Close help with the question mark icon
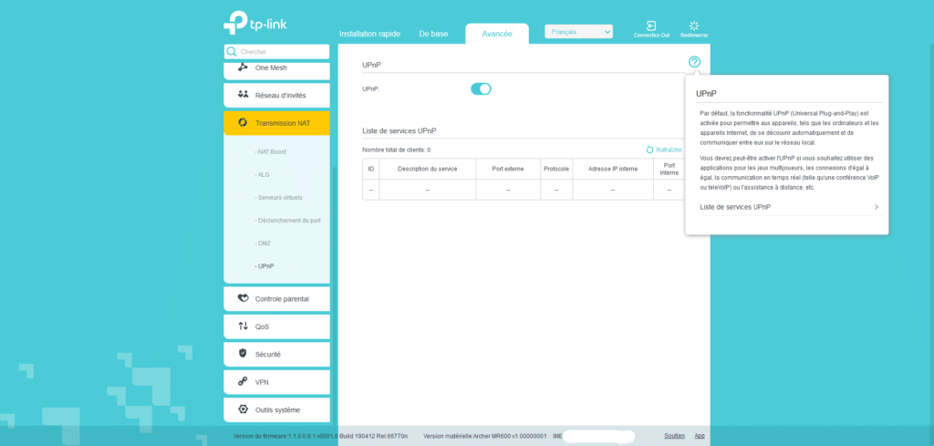934x446 pixels. click(x=694, y=62)
